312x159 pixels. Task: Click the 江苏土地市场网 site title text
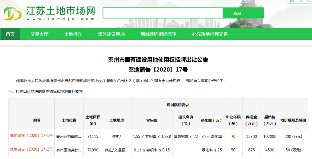point(61,11)
